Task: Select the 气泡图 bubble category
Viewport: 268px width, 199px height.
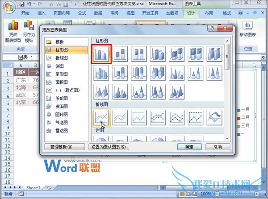Action: tap(66, 123)
